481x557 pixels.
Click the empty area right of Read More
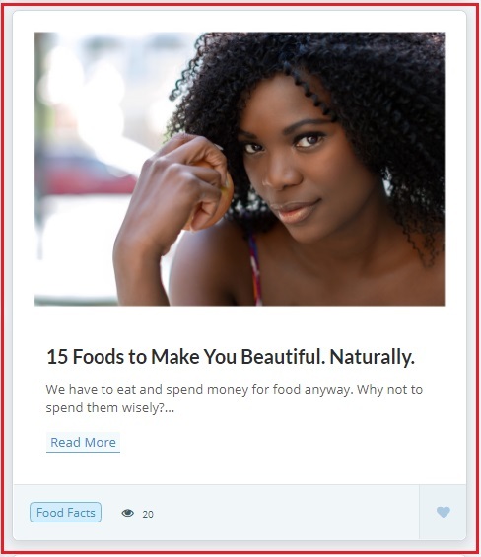tap(284, 443)
